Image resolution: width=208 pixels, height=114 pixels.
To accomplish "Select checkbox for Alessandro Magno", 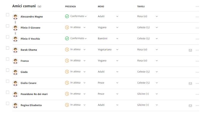I will pos(8,15).
